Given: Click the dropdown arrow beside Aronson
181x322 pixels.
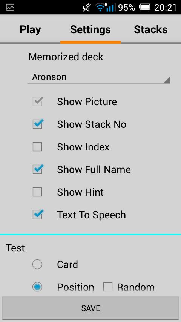Looking at the screenshot, I should click(167, 80).
